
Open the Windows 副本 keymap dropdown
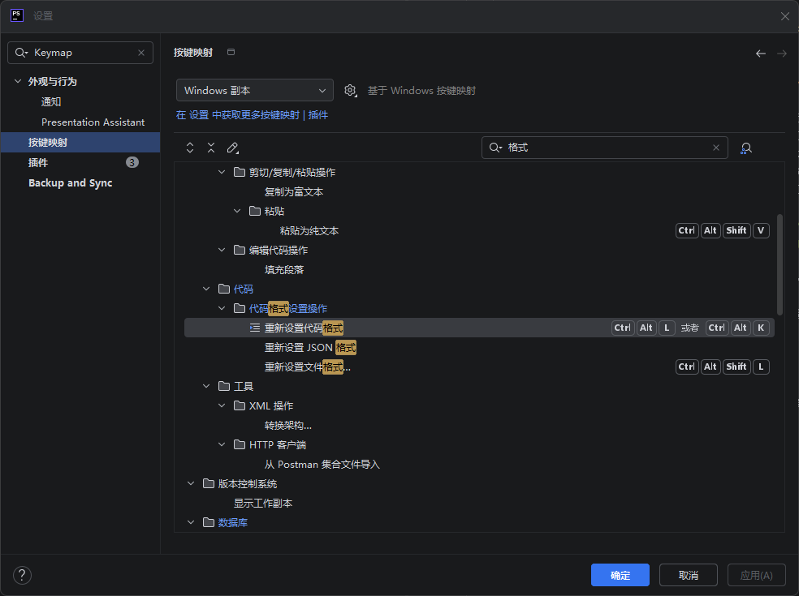[254, 90]
